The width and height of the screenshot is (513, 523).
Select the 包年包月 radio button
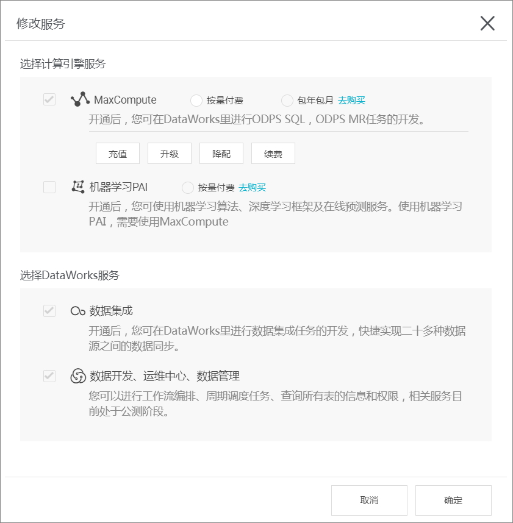click(x=287, y=101)
